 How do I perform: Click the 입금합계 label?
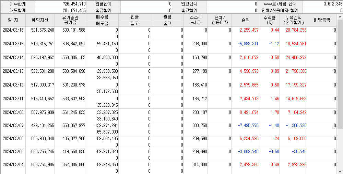(104, 4)
